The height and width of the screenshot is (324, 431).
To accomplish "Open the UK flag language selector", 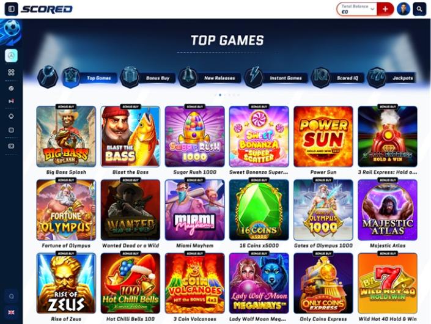I will pos(11,312).
